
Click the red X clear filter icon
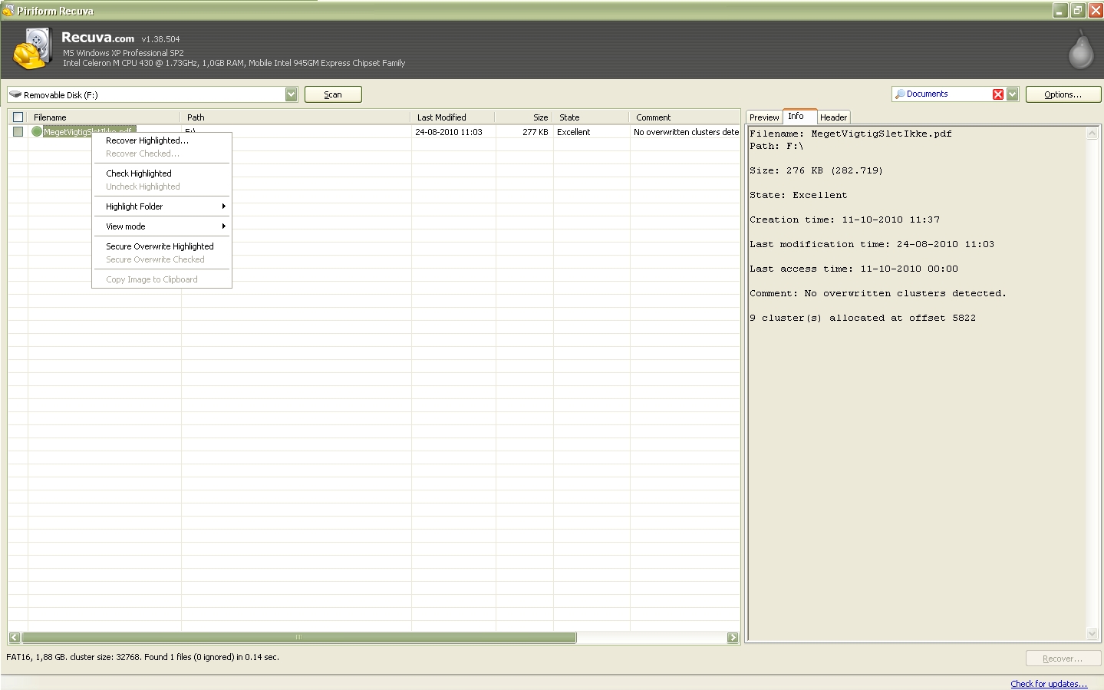coord(997,94)
